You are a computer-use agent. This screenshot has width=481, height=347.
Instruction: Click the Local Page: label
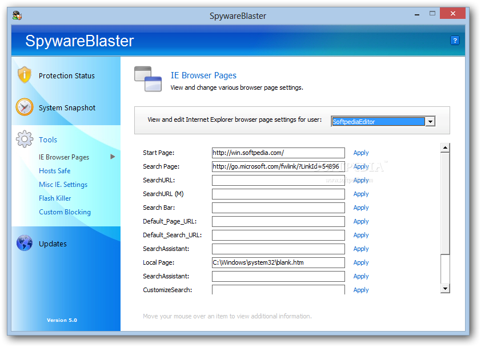click(x=158, y=262)
